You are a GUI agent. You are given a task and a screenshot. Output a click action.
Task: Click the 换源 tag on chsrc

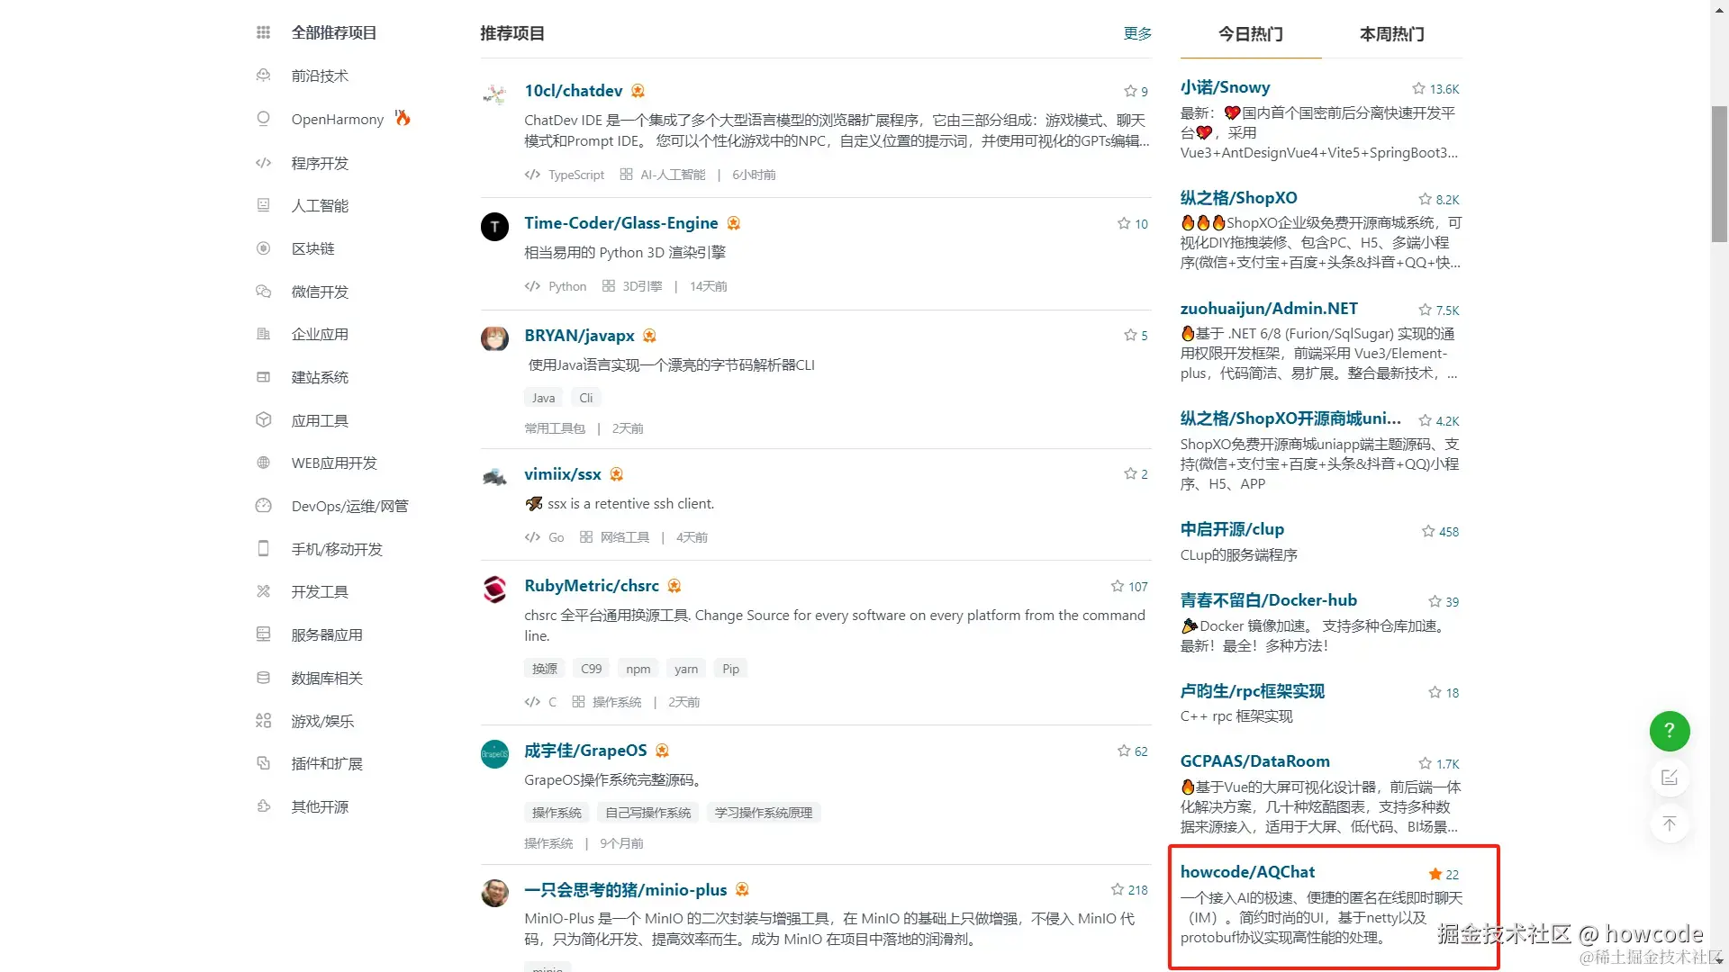544,669
